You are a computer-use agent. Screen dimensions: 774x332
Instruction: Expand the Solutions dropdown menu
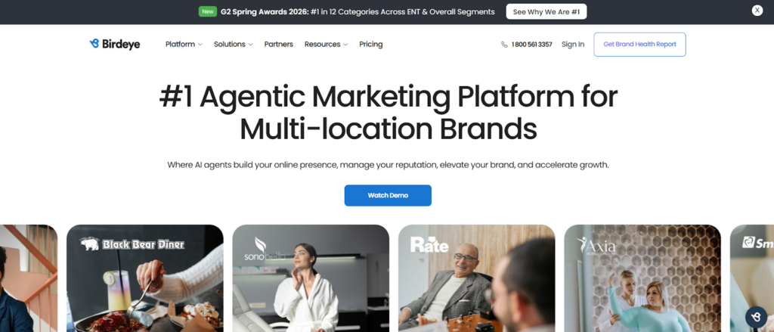[x=233, y=45]
